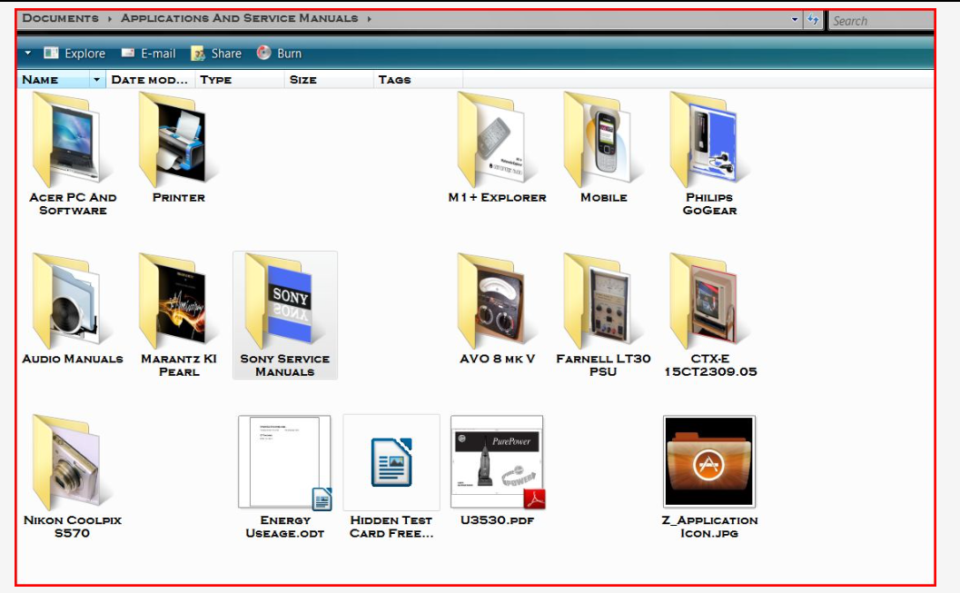Click the E-mail toolbar button
This screenshot has height=593, width=960.
pos(148,54)
